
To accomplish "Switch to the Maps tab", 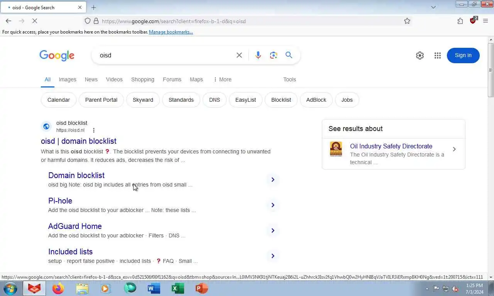I will tap(196, 79).
